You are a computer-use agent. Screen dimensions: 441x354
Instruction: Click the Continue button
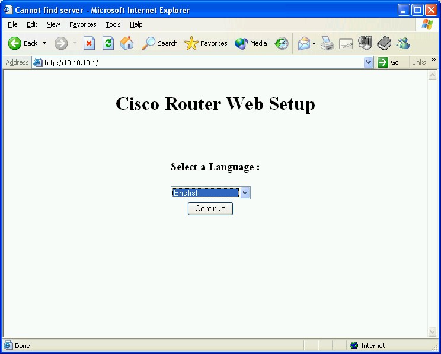click(x=210, y=209)
